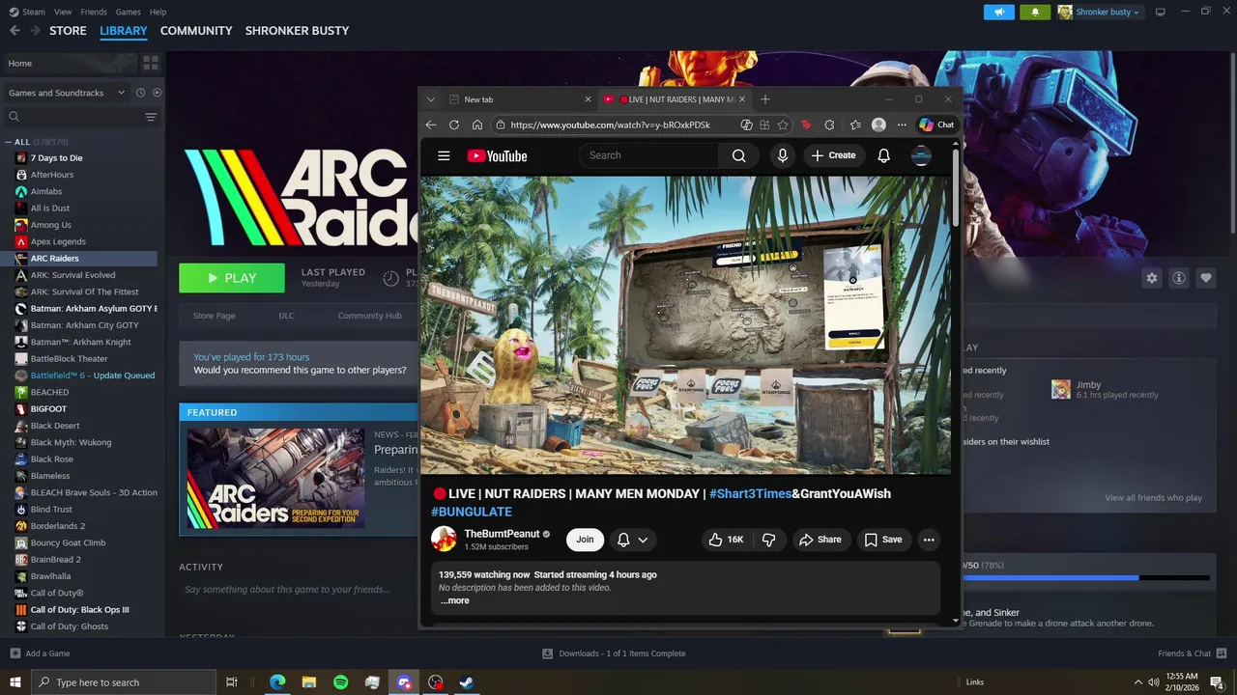Viewport: 1237px width, 695px height.
Task: Open ARC Raiders featured news thumbnail
Action: [x=275, y=478]
